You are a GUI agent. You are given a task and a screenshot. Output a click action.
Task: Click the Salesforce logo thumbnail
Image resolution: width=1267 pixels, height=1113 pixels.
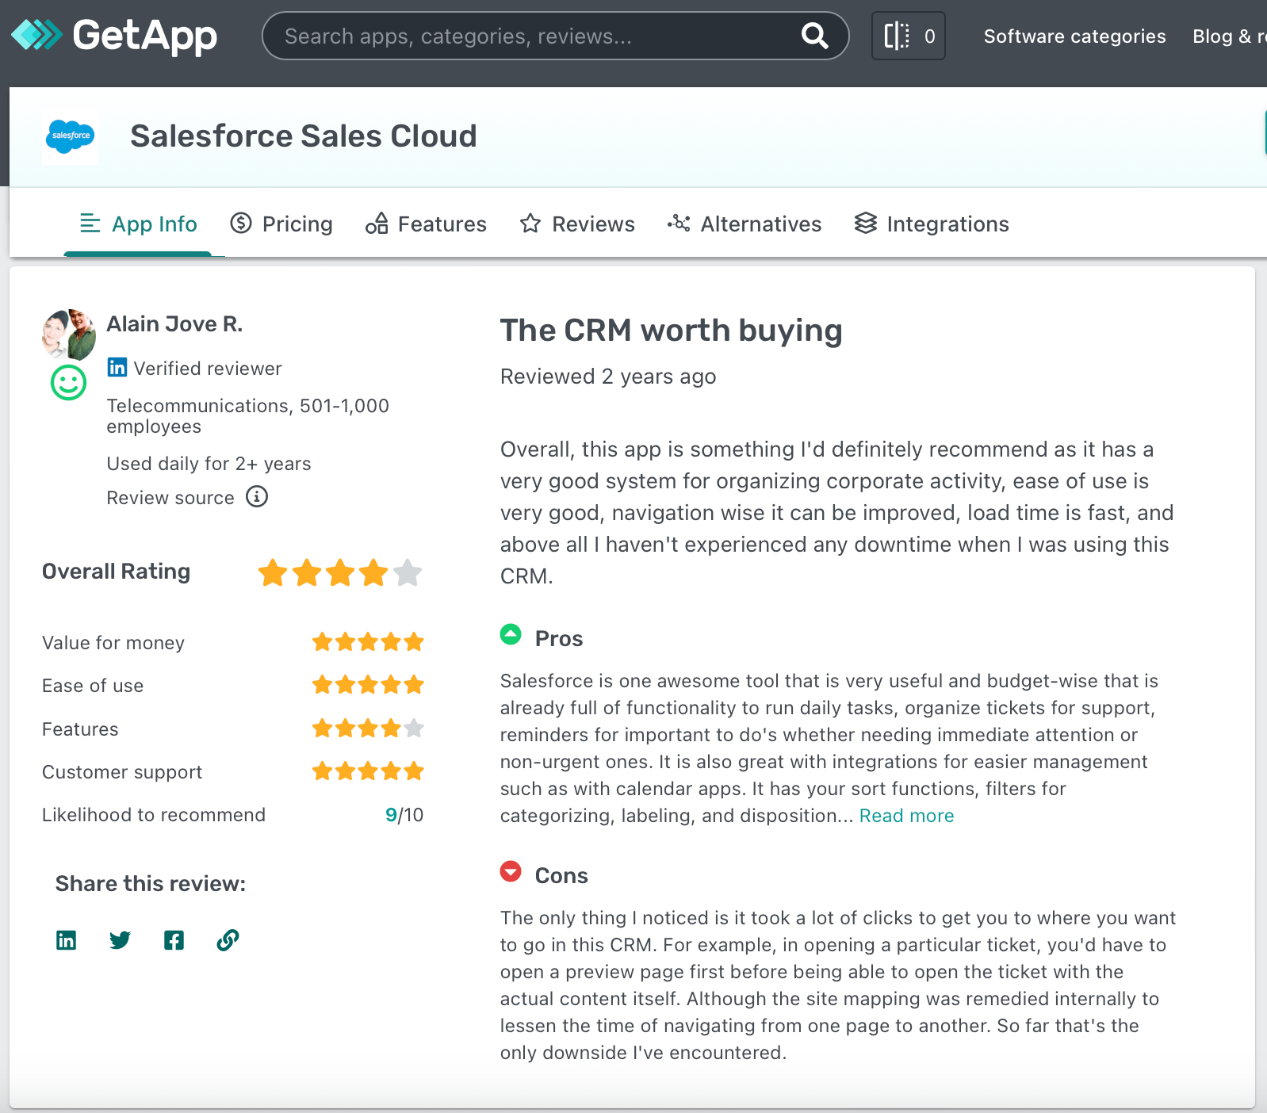tap(71, 136)
